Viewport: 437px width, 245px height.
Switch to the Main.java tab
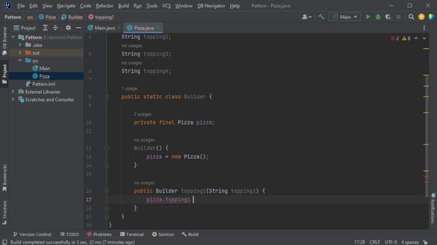pyautogui.click(x=102, y=28)
